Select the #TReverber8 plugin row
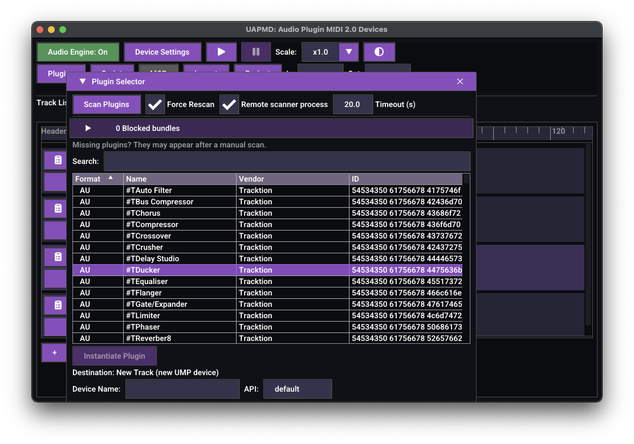 [x=267, y=338]
